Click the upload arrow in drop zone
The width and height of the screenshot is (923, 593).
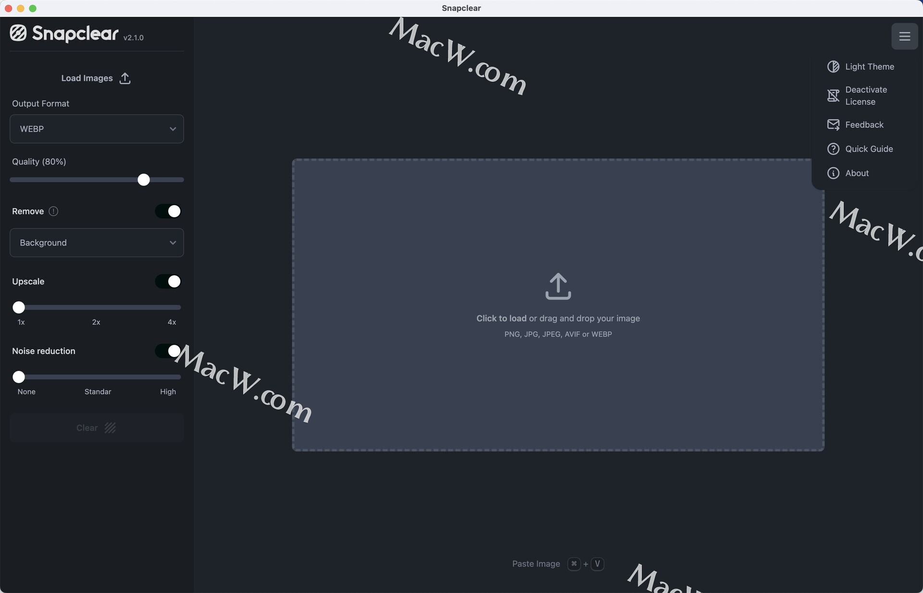pyautogui.click(x=558, y=286)
